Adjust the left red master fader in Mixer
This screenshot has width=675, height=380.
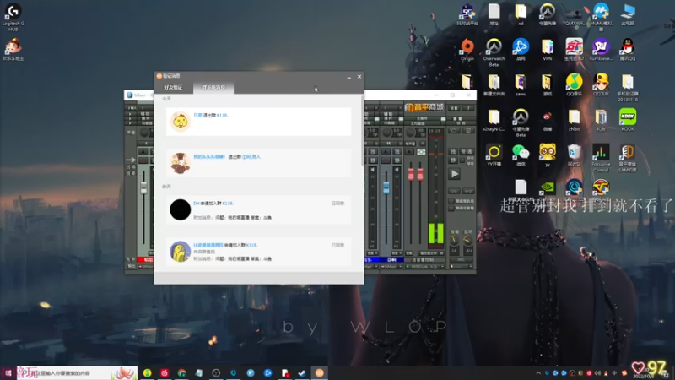[411, 174]
